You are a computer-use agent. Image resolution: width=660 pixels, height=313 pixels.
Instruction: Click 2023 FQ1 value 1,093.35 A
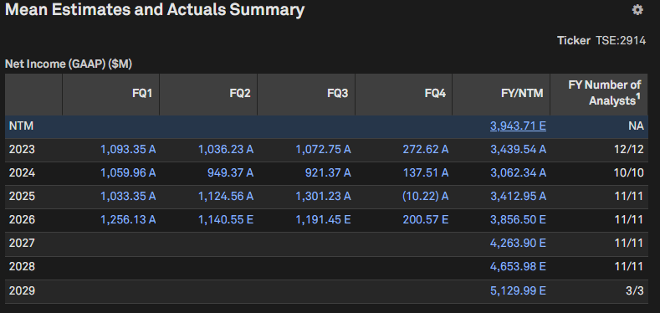[128, 150]
